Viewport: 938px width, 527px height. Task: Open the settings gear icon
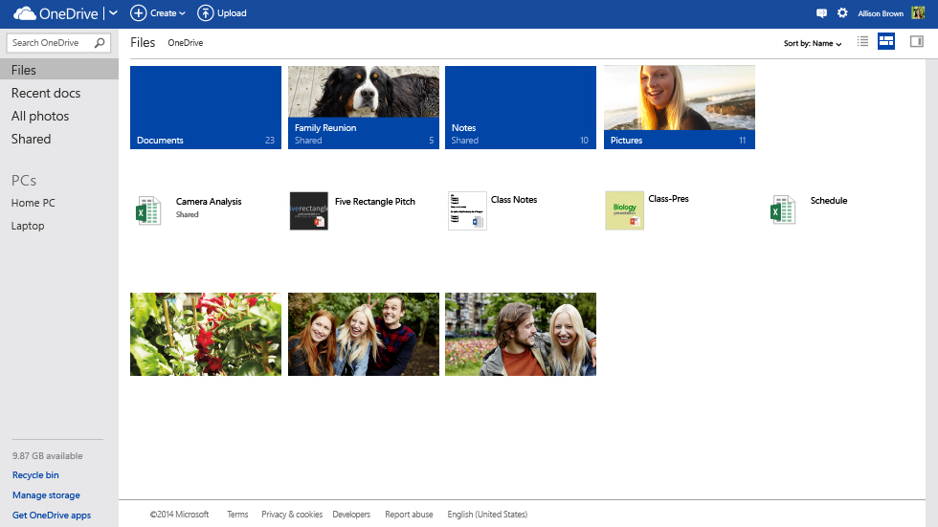click(x=842, y=13)
